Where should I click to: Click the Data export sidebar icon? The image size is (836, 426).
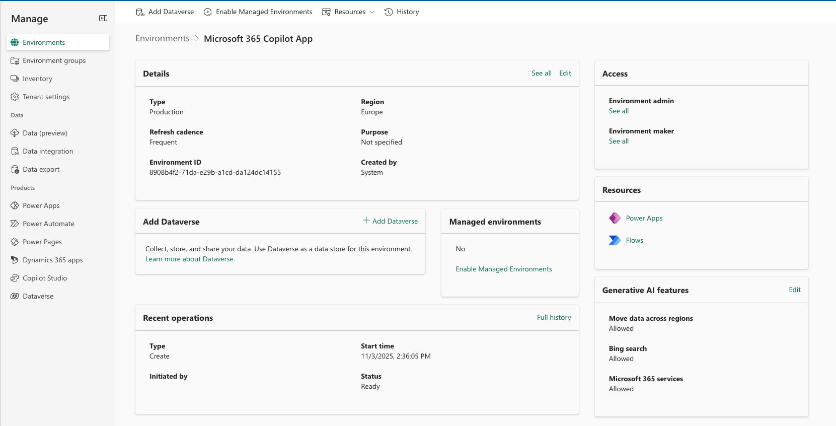(15, 169)
